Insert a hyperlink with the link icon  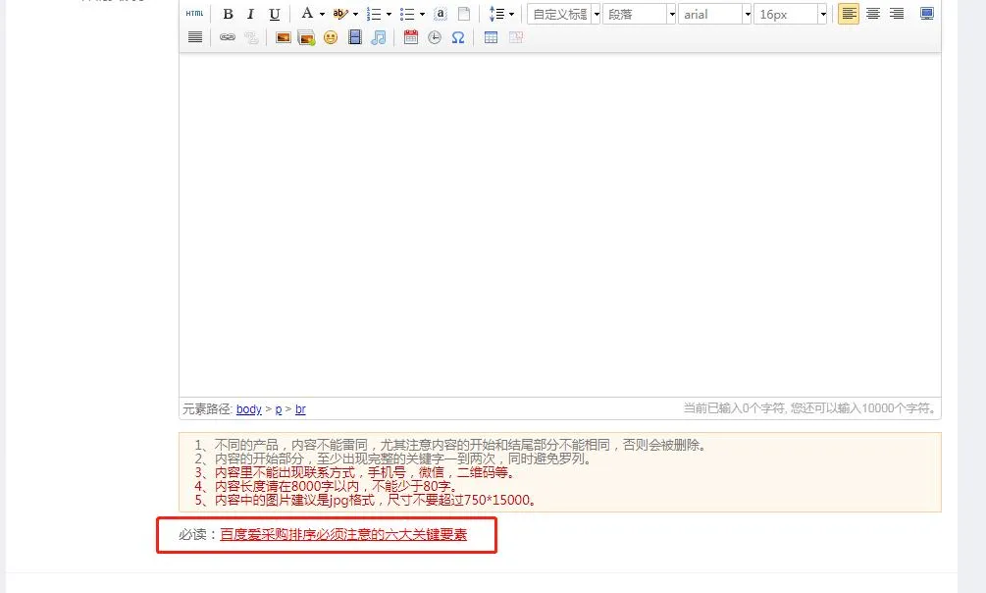(x=228, y=37)
